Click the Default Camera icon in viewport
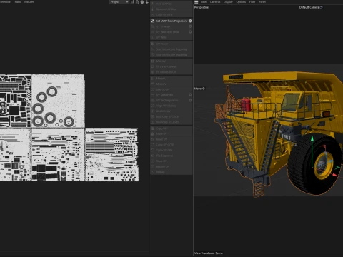Screen dimensions: 343x257 click(321, 7)
